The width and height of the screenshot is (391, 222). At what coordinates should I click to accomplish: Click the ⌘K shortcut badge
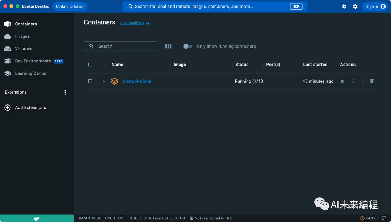pyautogui.click(x=296, y=7)
